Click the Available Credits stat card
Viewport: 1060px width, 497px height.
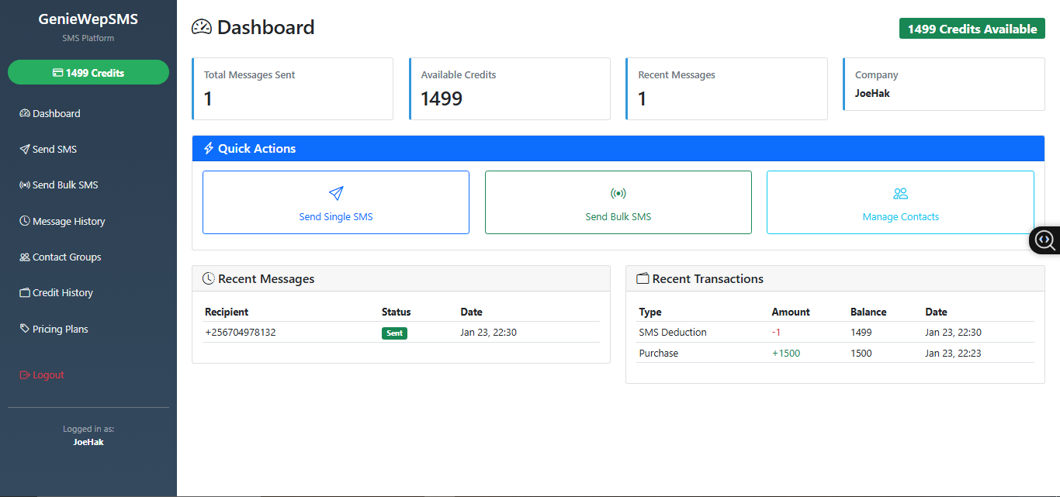pos(509,88)
